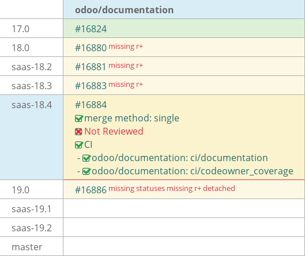Select the saas-18.2 branch label
This screenshot has width=305, height=256.
click(x=32, y=67)
